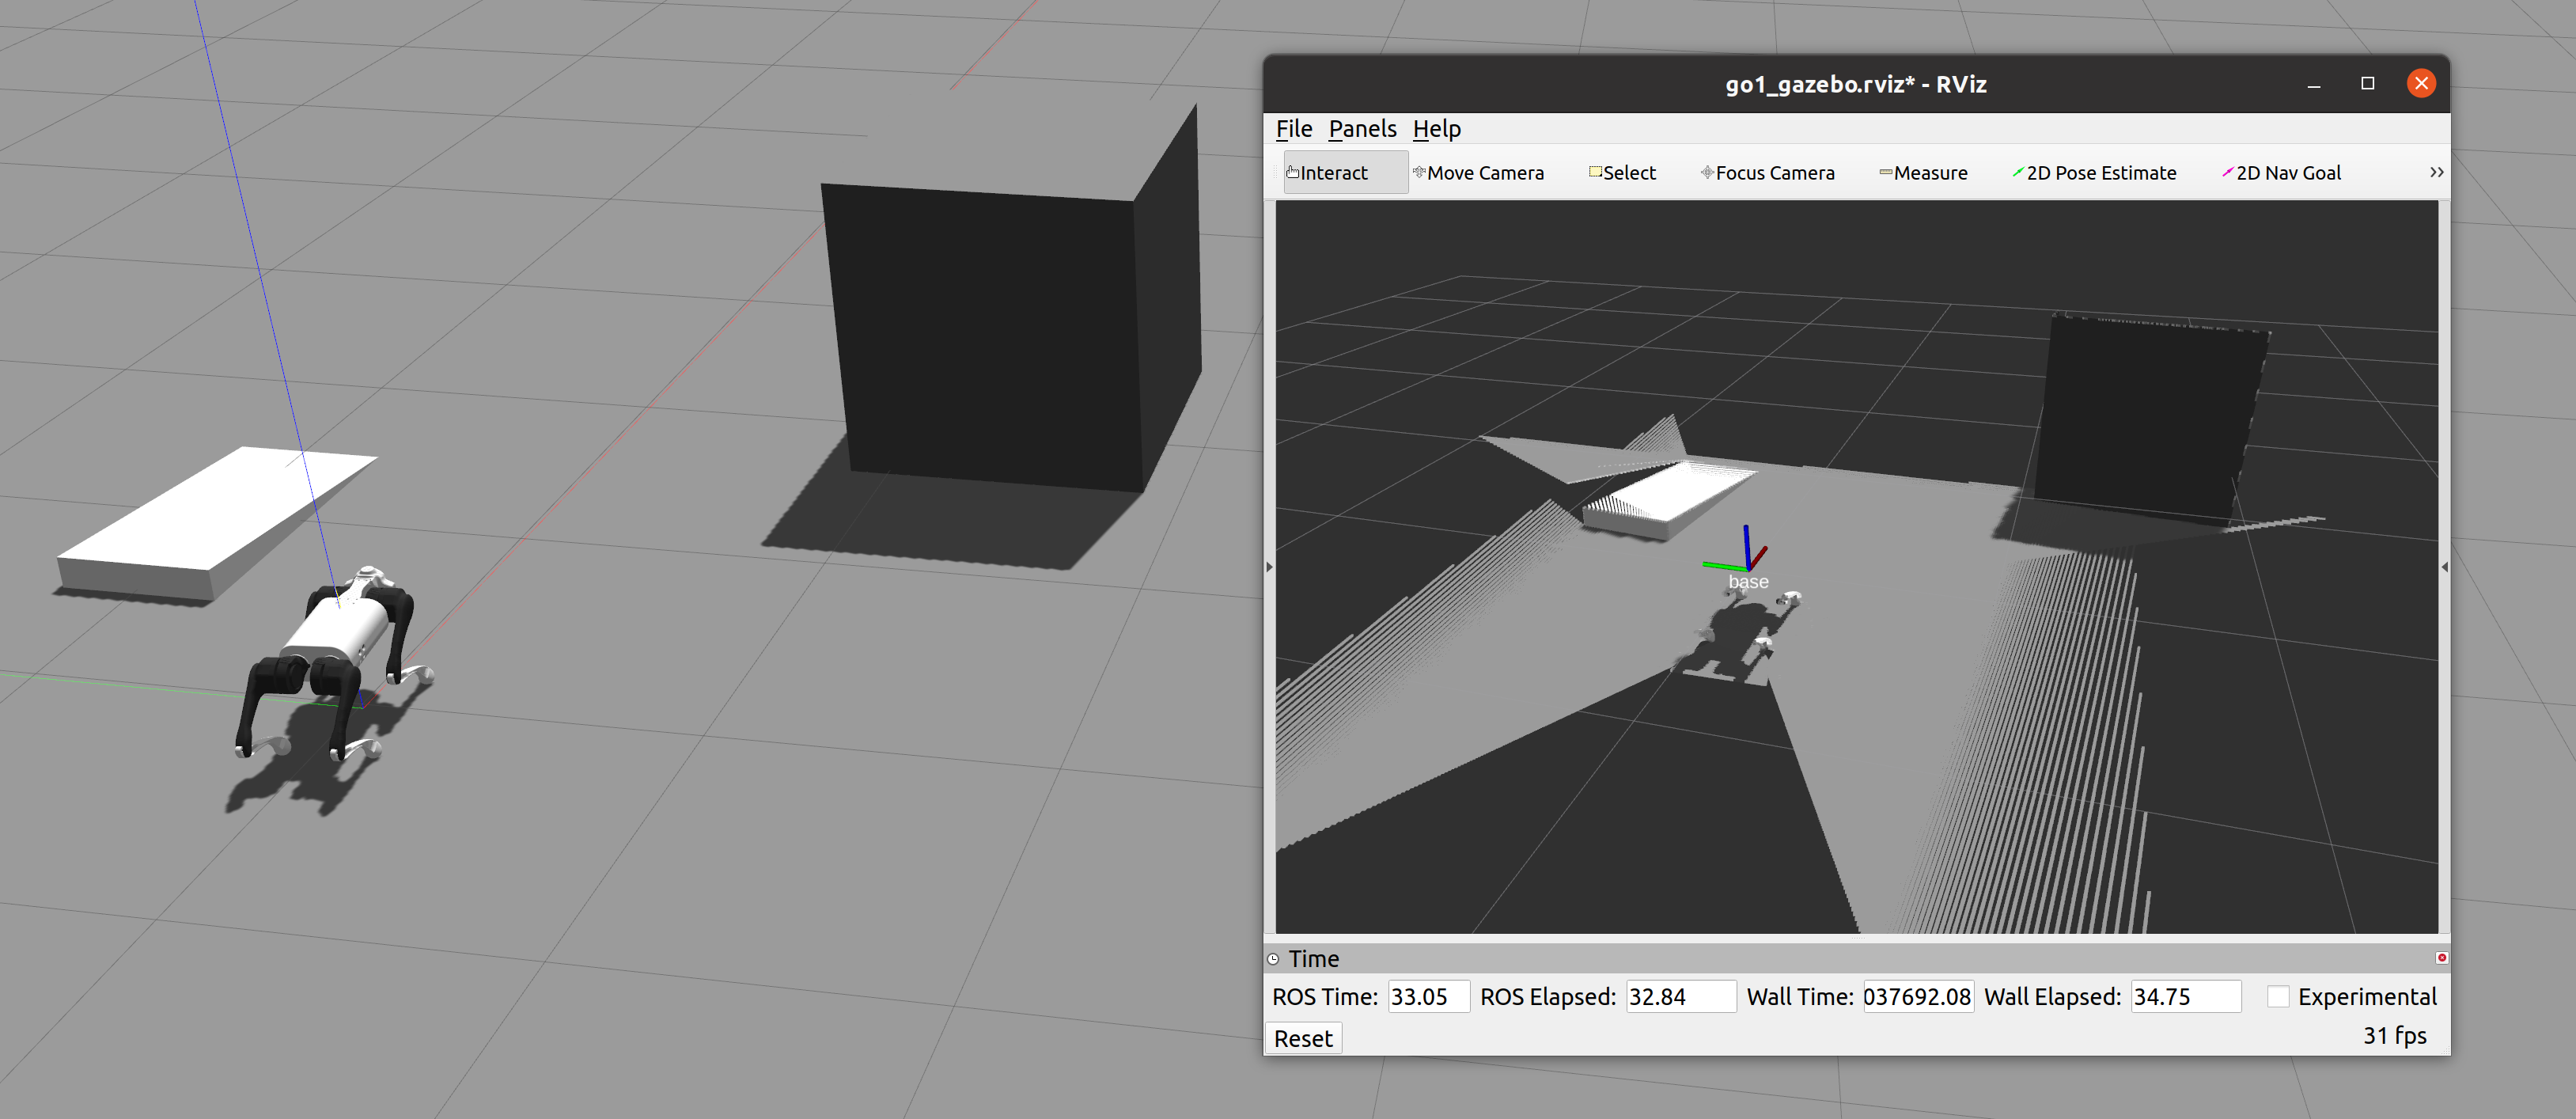Click the clock icon beside Time
The image size is (2576, 1119).
pos(1273,959)
